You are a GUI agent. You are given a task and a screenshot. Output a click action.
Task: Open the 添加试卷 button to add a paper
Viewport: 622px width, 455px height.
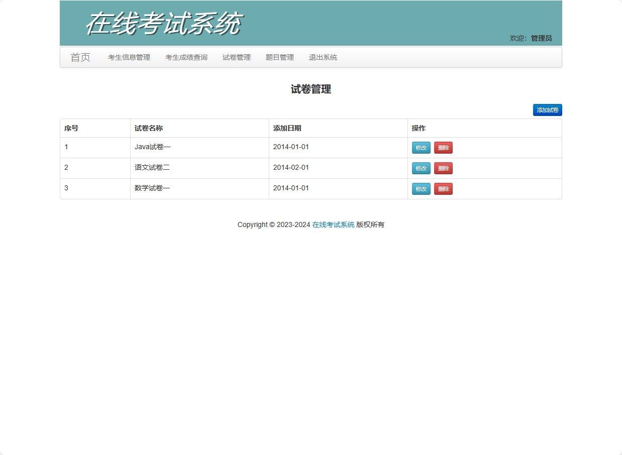coord(547,109)
